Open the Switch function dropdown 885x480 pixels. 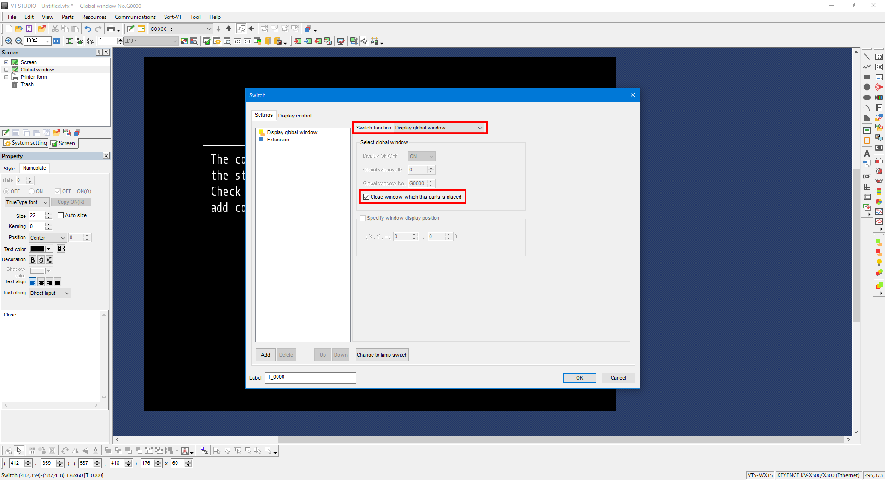click(439, 128)
